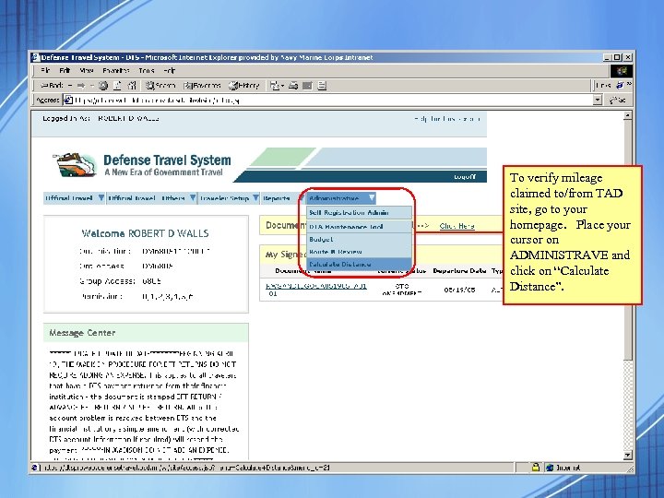
Task: Click the Edit page toolbar icon
Action: [307, 86]
